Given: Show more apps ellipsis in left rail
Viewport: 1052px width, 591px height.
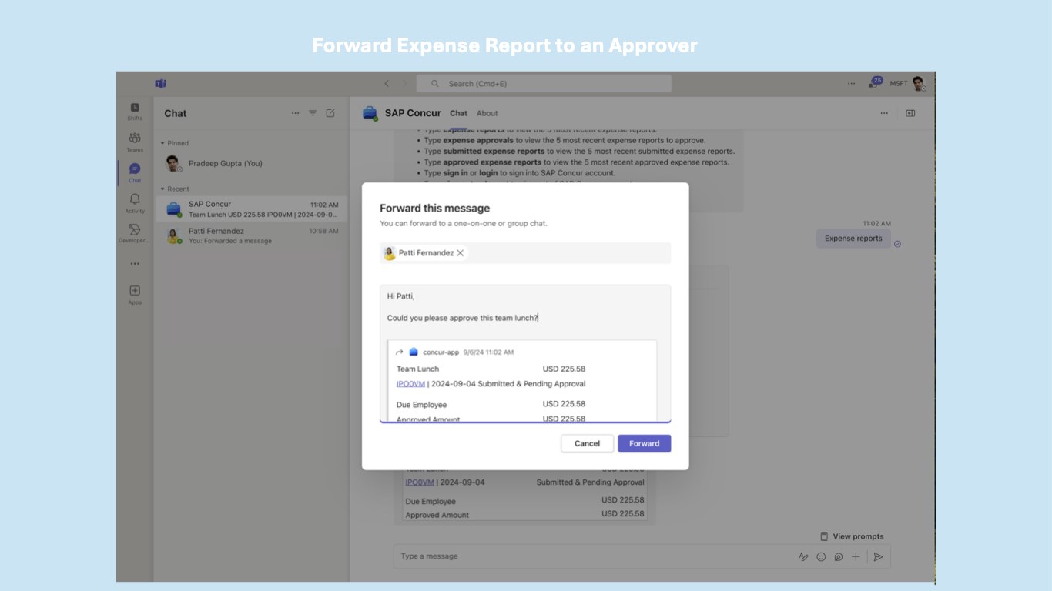Looking at the screenshot, I should coord(135,264).
